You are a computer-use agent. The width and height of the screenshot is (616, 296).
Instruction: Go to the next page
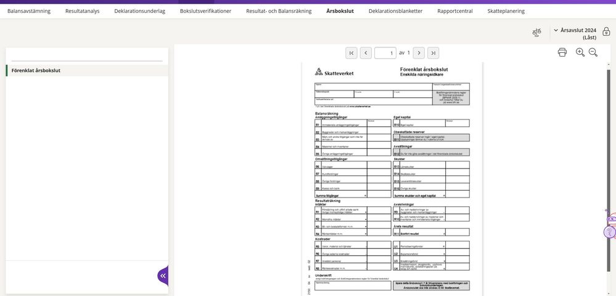(419, 53)
